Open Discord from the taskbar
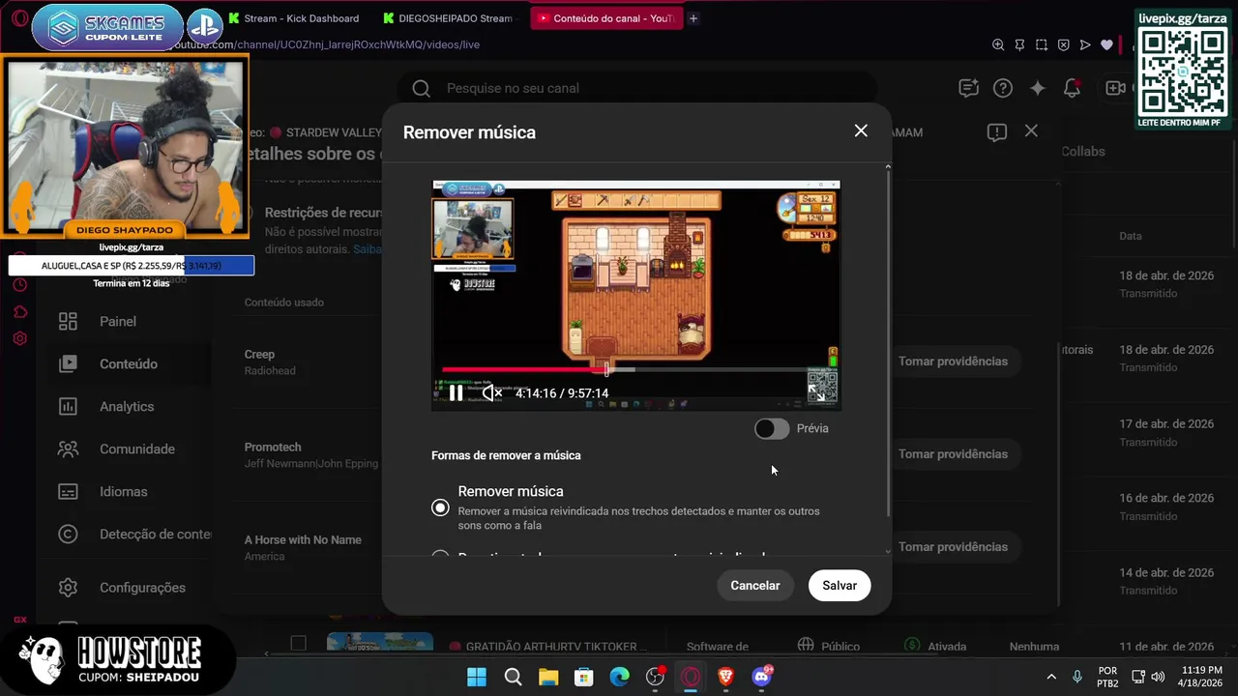Screen dimensions: 1238x696 coord(762,677)
